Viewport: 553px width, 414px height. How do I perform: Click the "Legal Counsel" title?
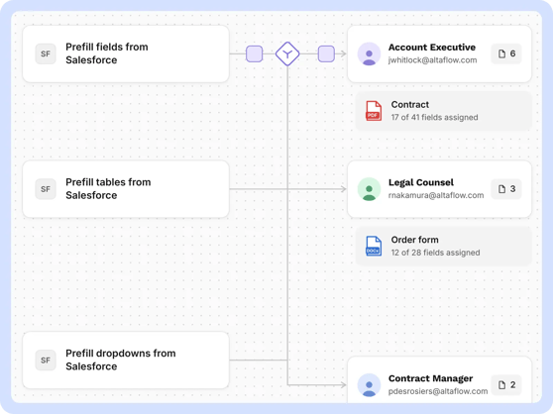[421, 182]
